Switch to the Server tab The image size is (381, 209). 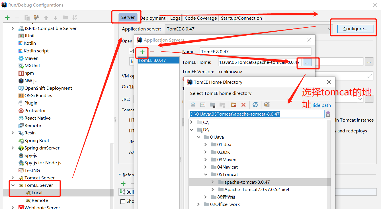click(128, 17)
